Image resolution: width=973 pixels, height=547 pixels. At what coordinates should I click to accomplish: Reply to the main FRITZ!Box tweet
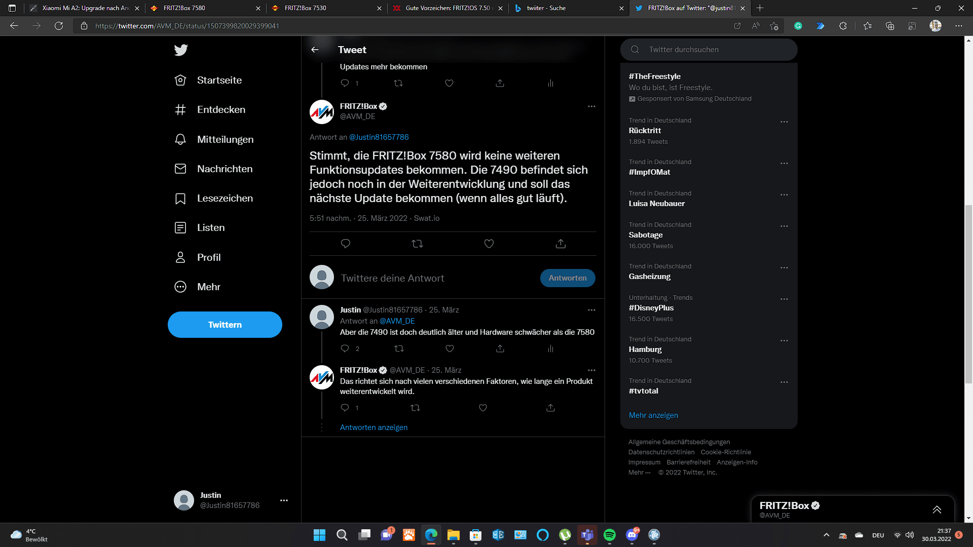pyautogui.click(x=346, y=244)
